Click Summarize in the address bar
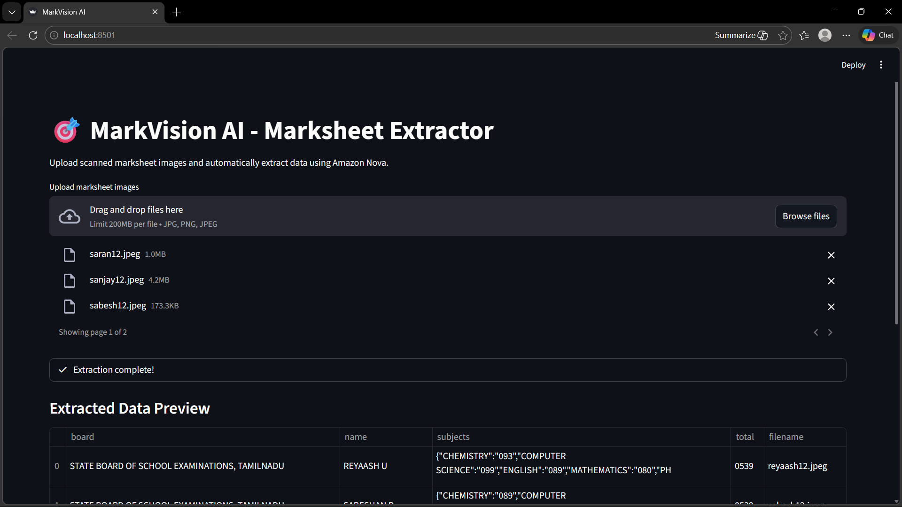This screenshot has height=507, width=902. pyautogui.click(x=741, y=35)
